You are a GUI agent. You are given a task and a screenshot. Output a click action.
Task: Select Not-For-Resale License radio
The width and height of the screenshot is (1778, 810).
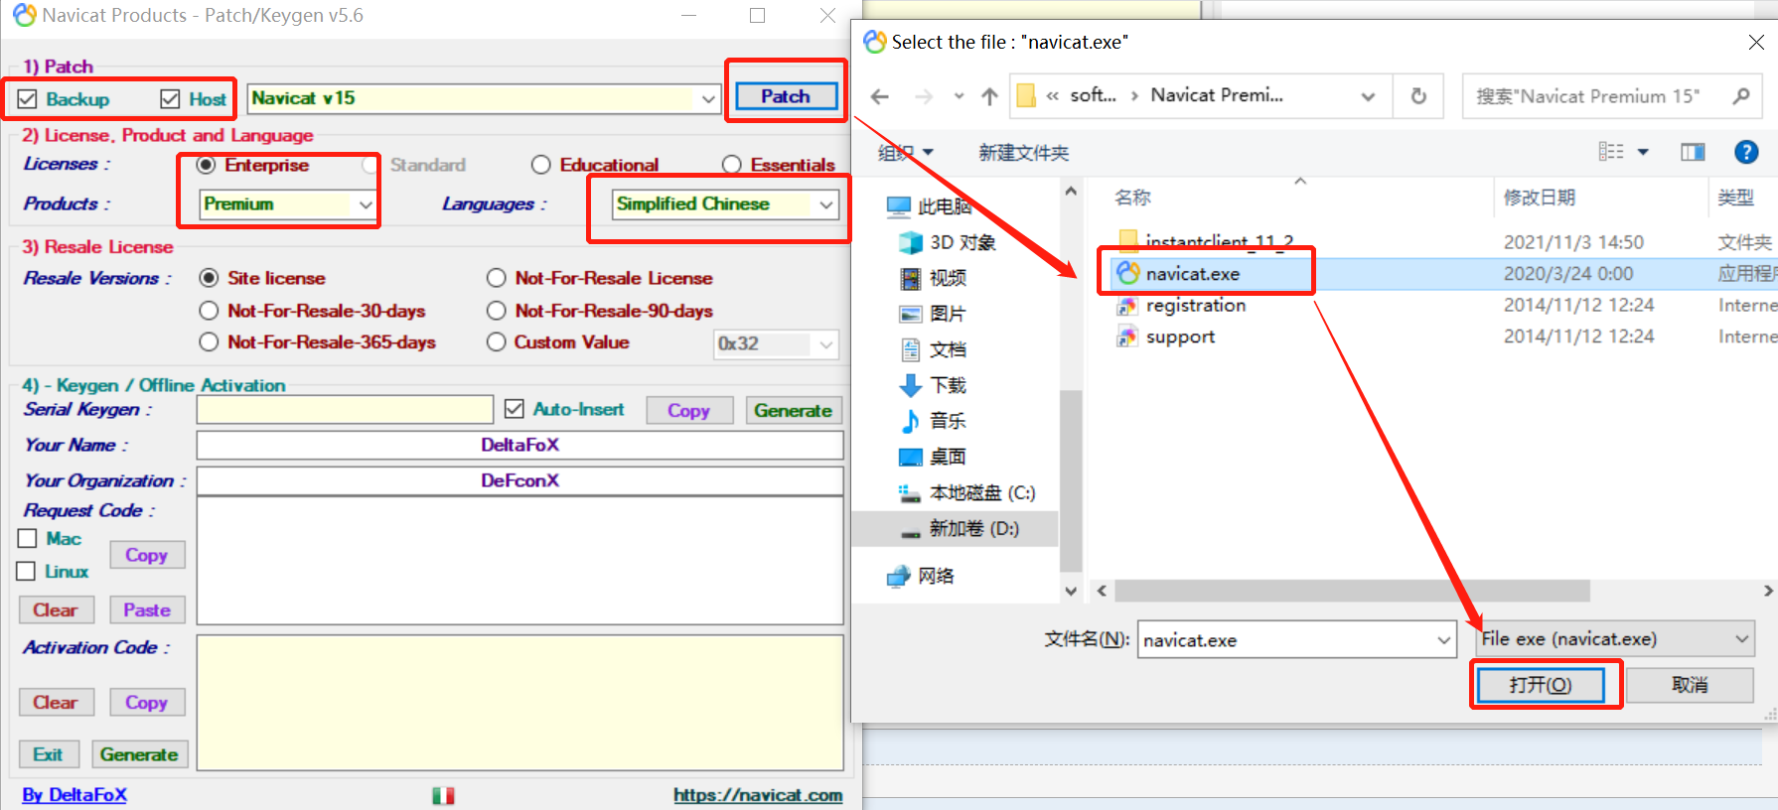pos(497,278)
